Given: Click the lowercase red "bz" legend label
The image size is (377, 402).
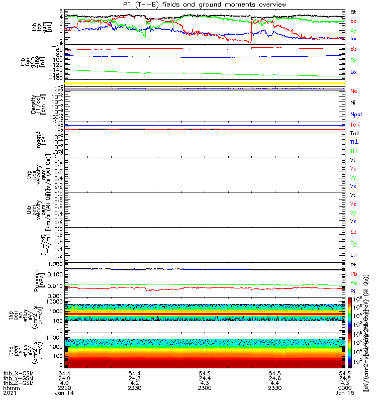Looking at the screenshot, I should (x=353, y=21).
